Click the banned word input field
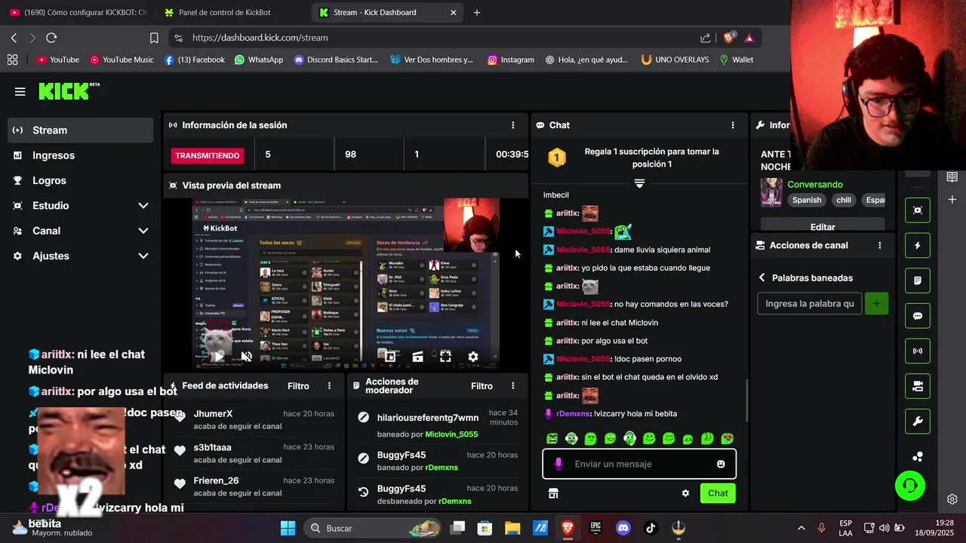 [810, 304]
